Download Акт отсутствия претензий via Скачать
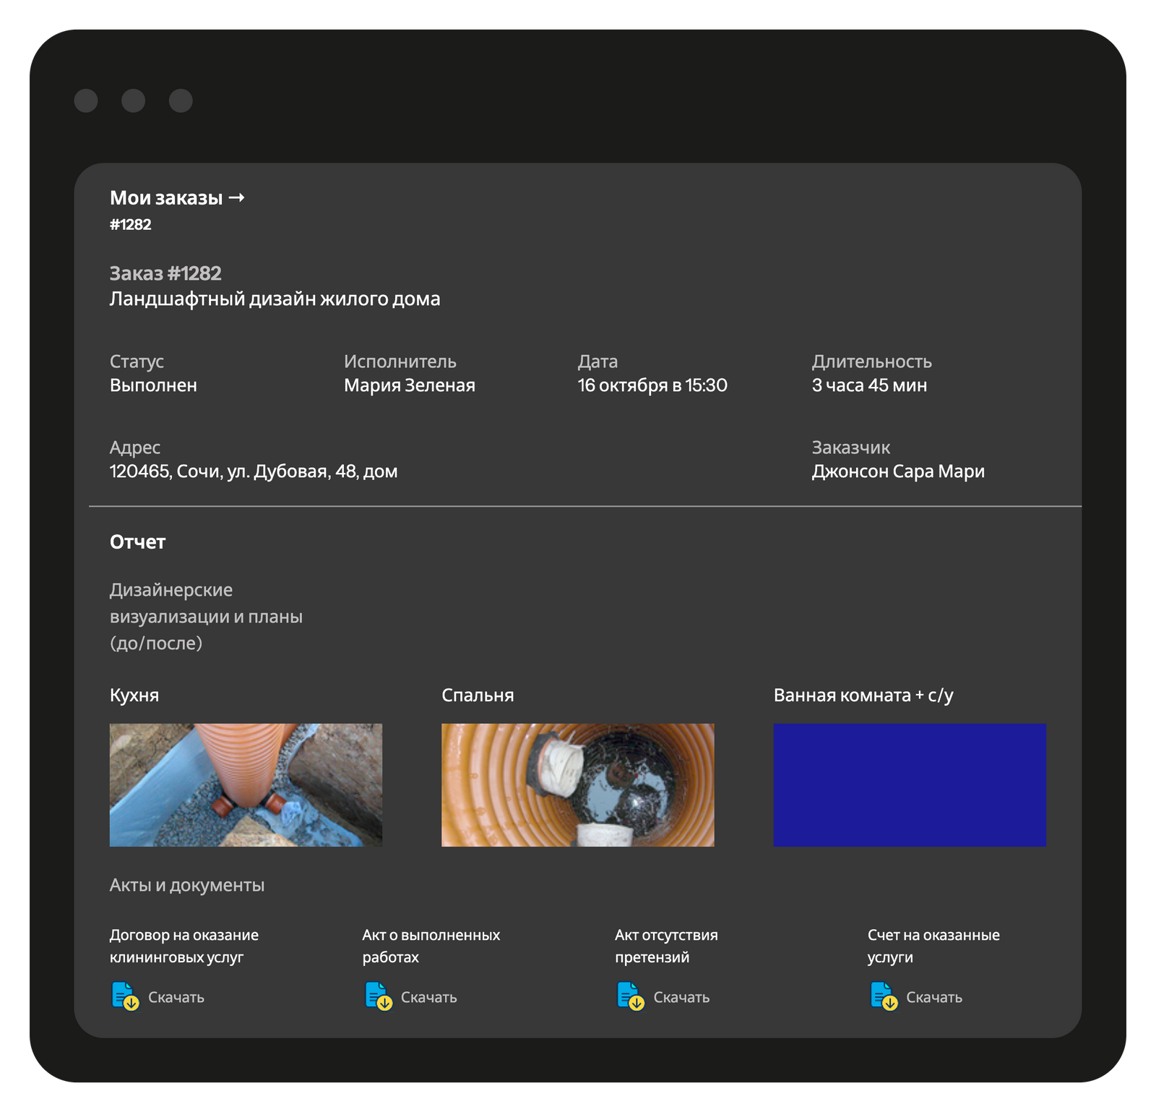This screenshot has height=1112, width=1156. 681,997
